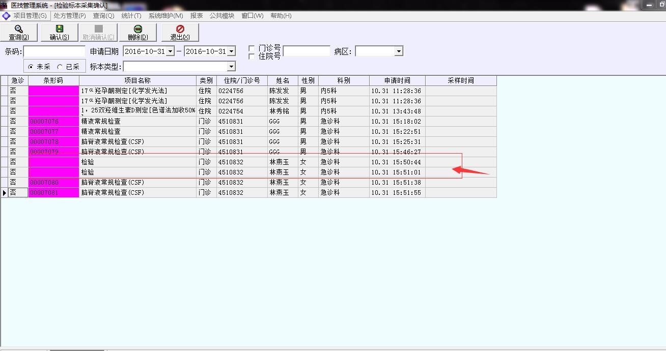Expand the 病区 dropdown
The image size is (666, 351).
[x=399, y=51]
